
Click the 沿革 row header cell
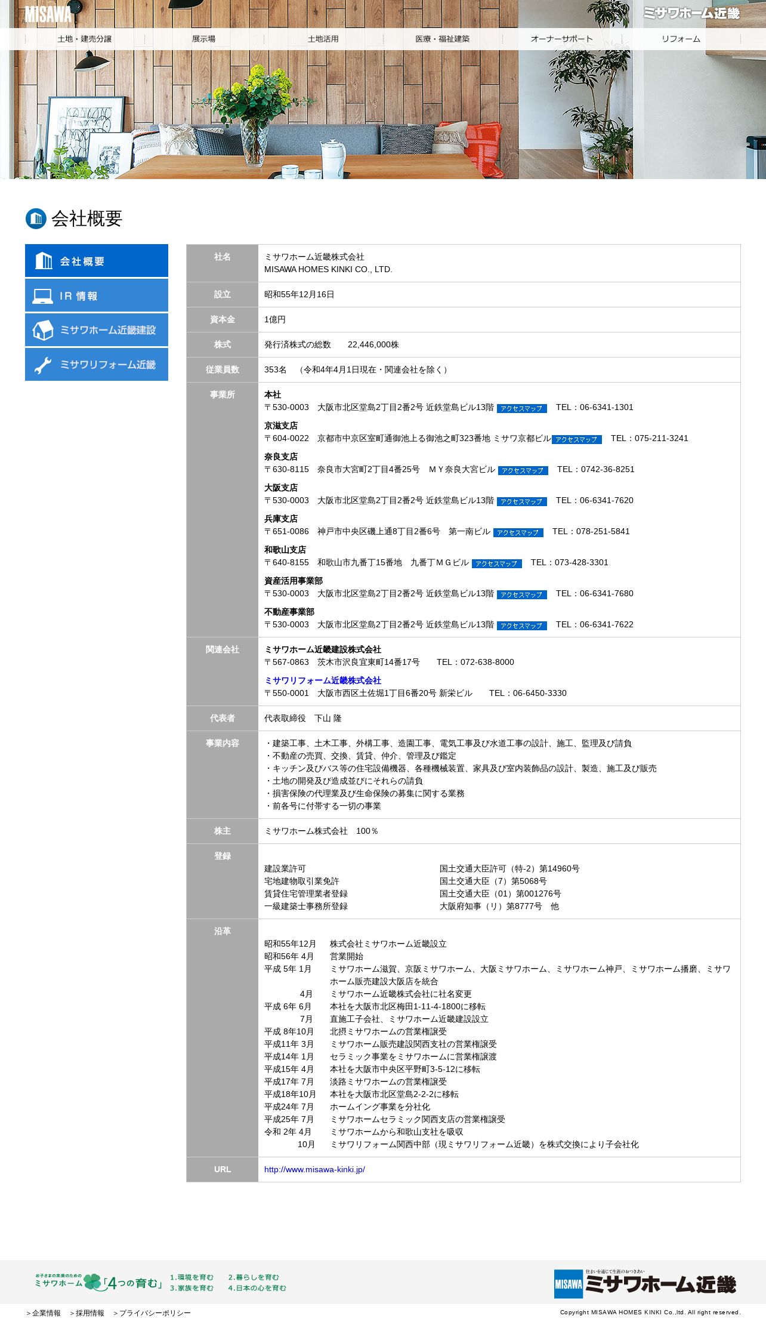point(223,1037)
